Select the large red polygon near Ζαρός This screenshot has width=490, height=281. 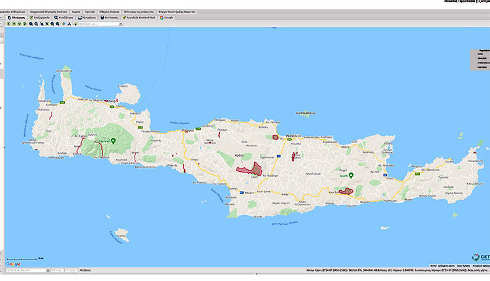pyautogui.click(x=250, y=169)
